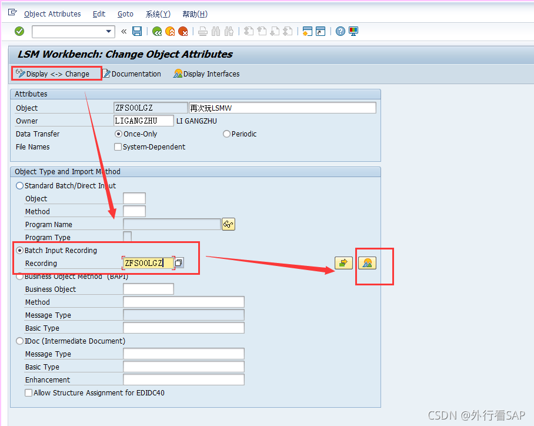Click Display Interfaces button
This screenshot has width=534, height=426.
206,74
